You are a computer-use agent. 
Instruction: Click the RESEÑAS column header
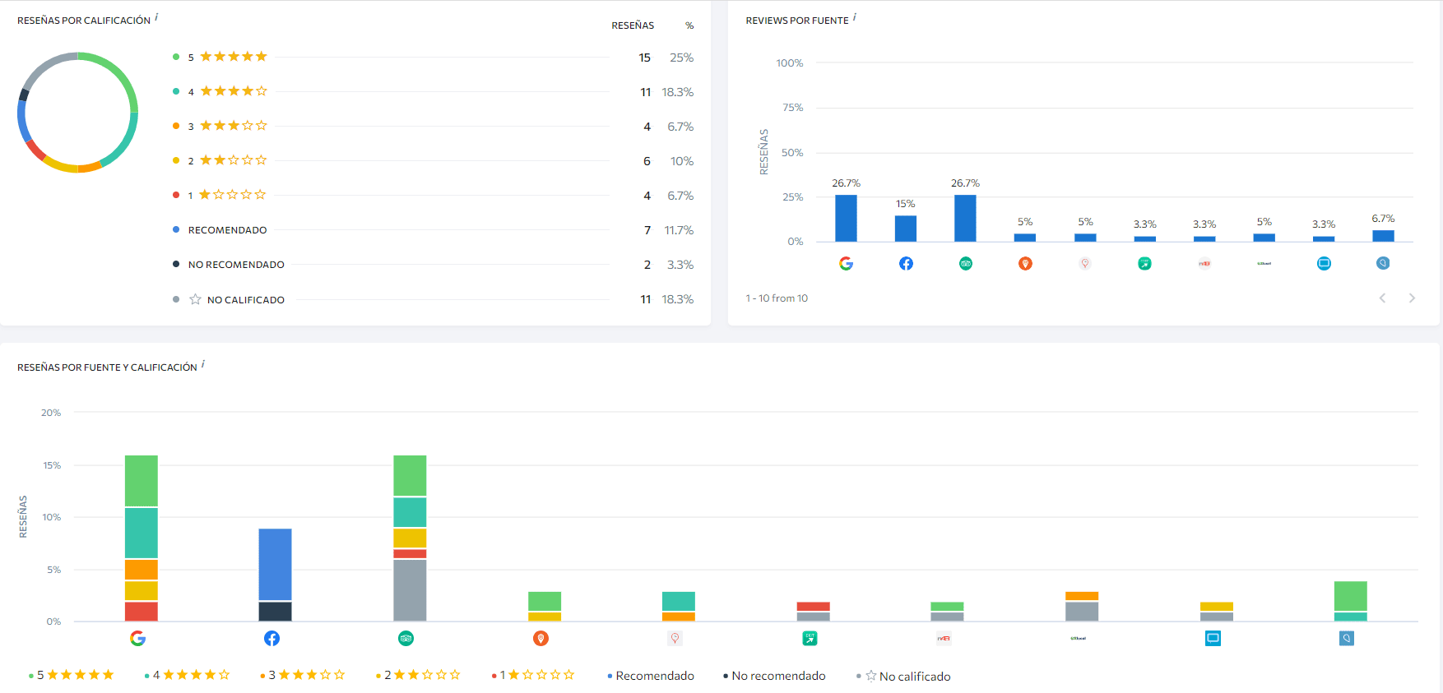633,25
